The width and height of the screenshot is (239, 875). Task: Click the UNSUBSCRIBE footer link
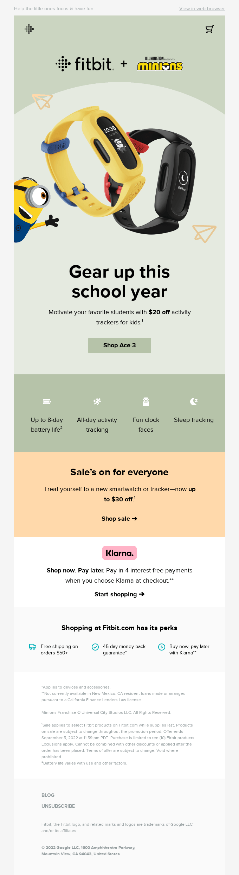[58, 806]
